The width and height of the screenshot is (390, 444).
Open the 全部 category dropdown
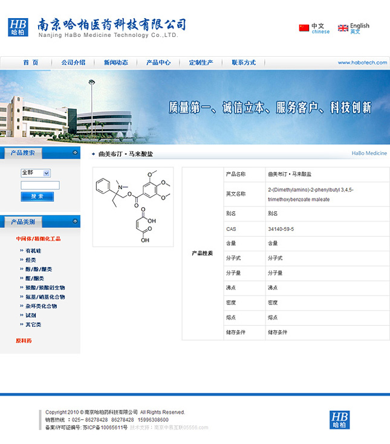36,173
